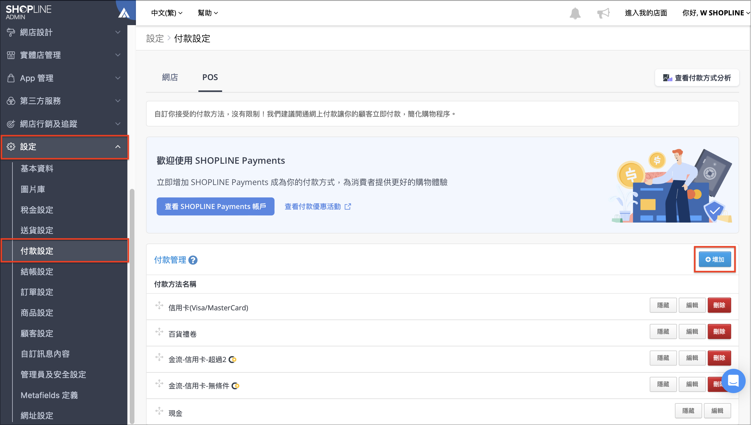The height and width of the screenshot is (425, 751).
Task: Open 商品設定 in the settings submenu
Action: (37, 313)
